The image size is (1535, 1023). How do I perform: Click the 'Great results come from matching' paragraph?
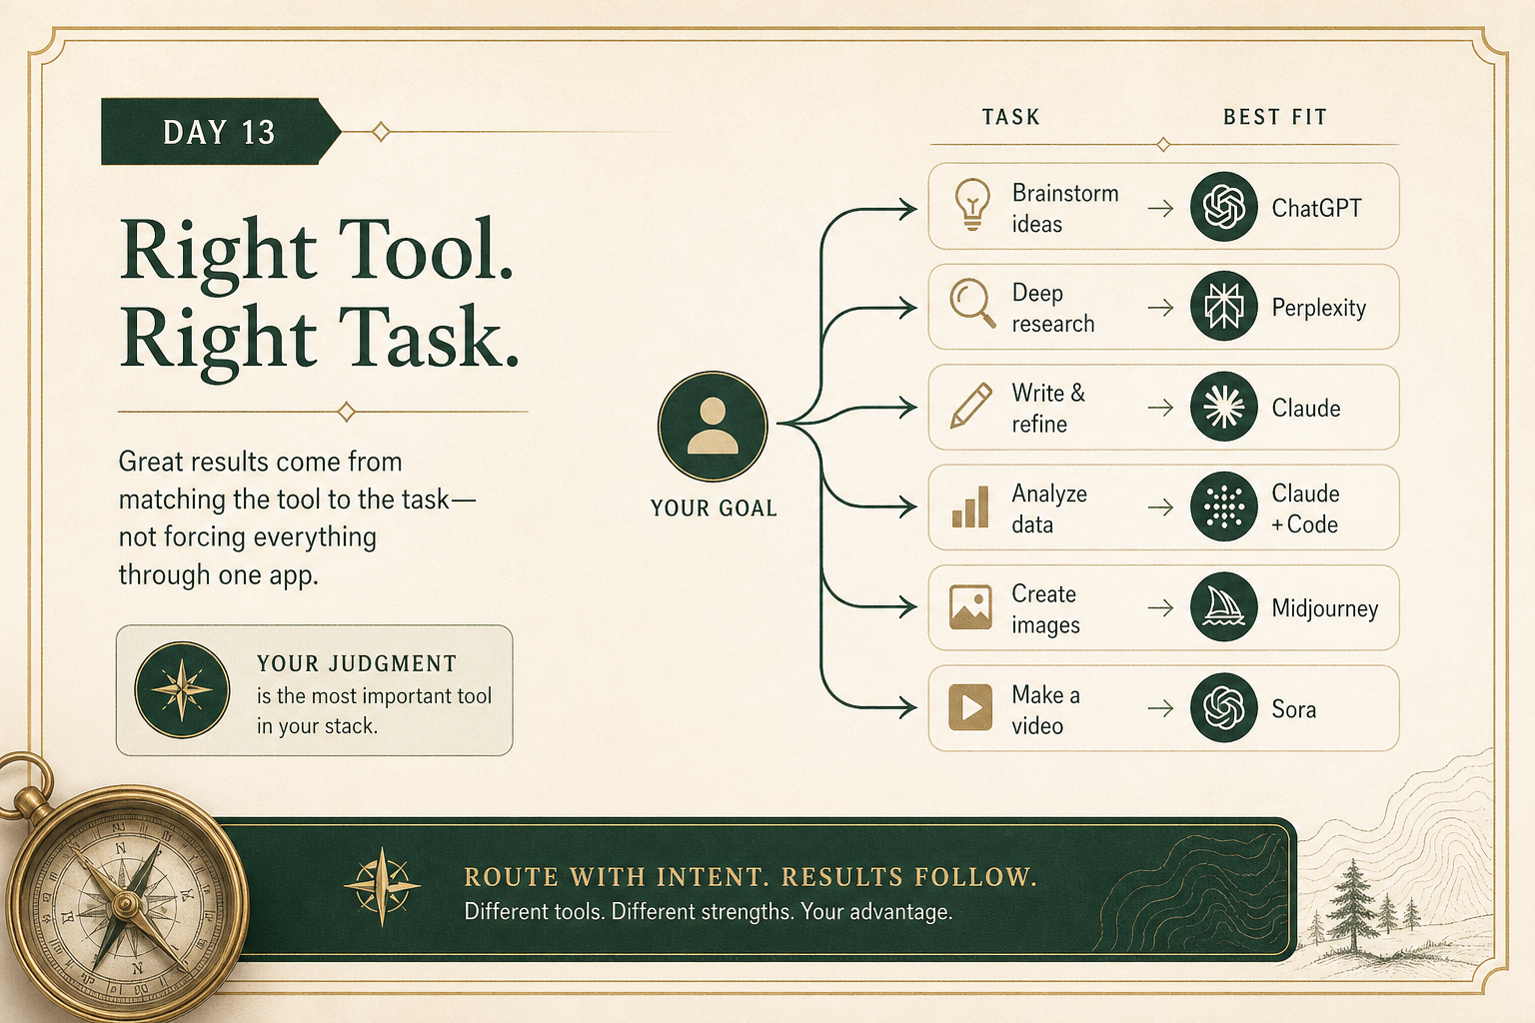point(297,517)
